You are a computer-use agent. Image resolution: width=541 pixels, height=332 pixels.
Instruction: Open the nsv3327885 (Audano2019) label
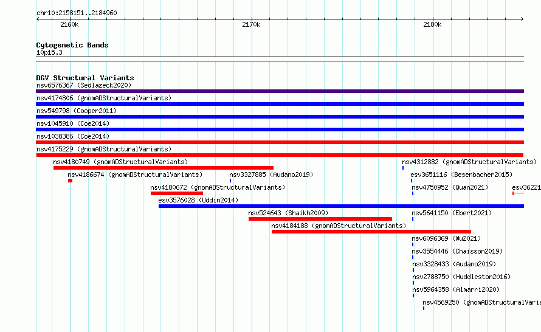(x=271, y=175)
